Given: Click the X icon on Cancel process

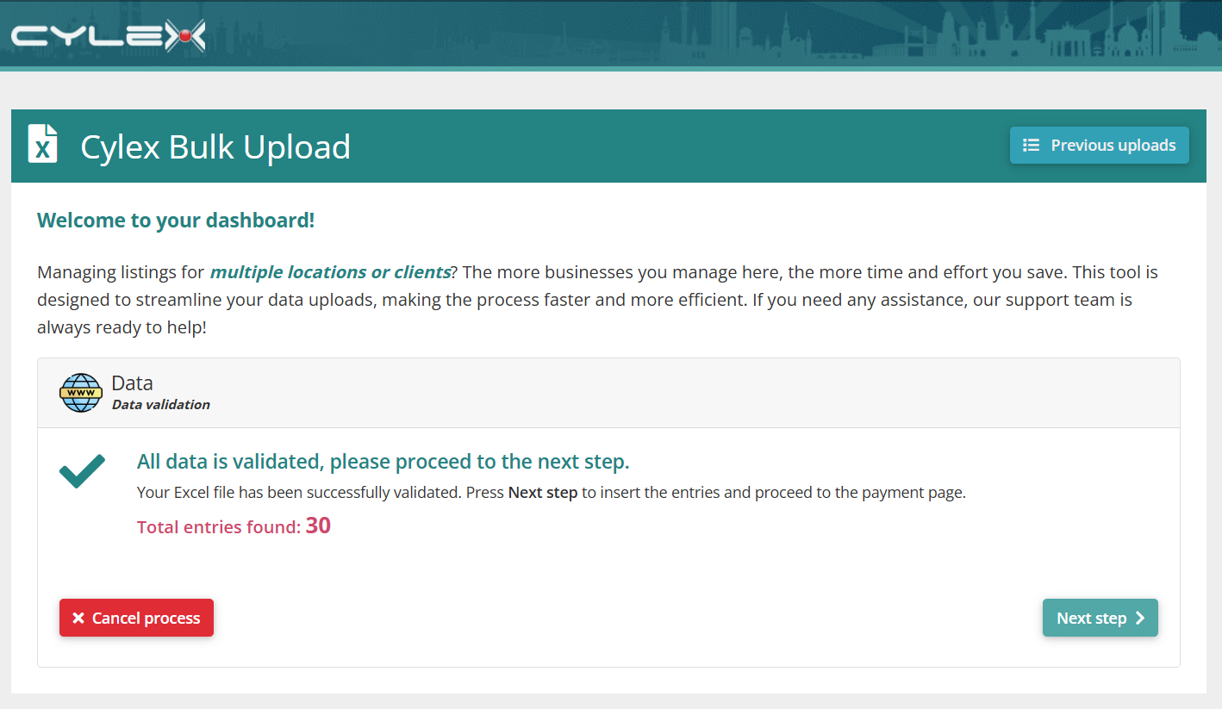Looking at the screenshot, I should pos(78,619).
